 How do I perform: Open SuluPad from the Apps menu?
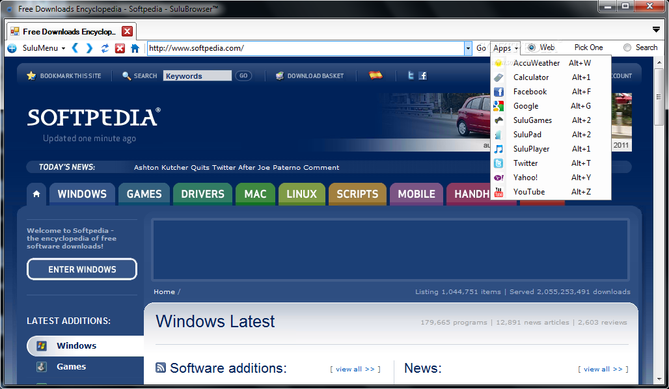click(551, 135)
